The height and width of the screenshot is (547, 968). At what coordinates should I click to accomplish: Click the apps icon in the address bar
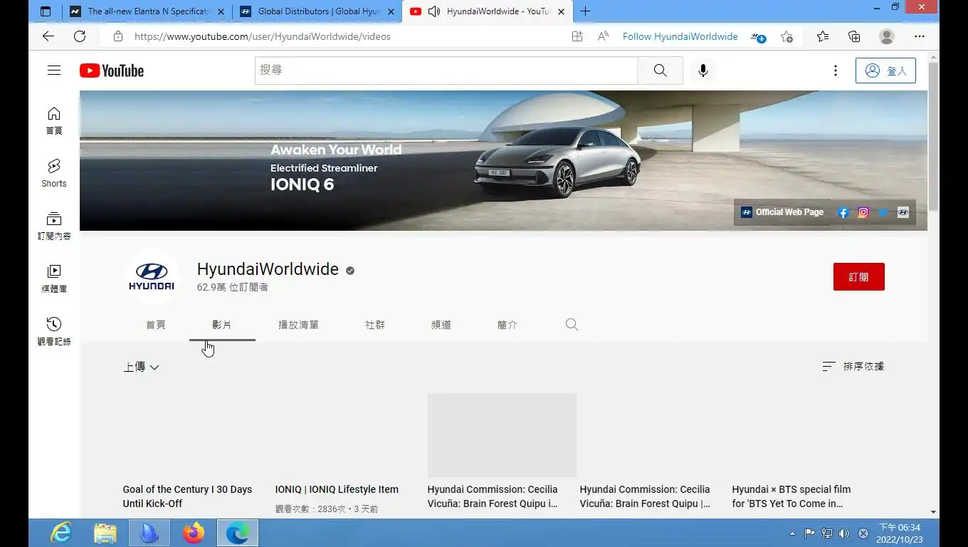[x=577, y=36]
